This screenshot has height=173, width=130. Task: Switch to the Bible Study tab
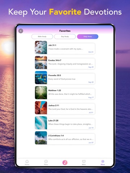click(42, 36)
